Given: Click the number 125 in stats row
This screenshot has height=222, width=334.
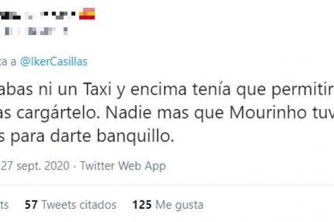Looking at the screenshot, I should coord(142,205).
